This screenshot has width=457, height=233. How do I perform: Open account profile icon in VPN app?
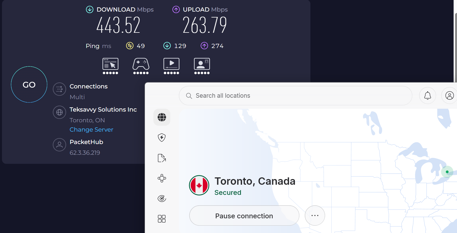click(x=449, y=96)
